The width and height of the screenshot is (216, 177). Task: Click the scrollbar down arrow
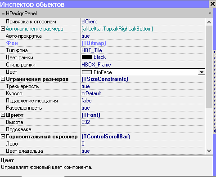pos(209,150)
